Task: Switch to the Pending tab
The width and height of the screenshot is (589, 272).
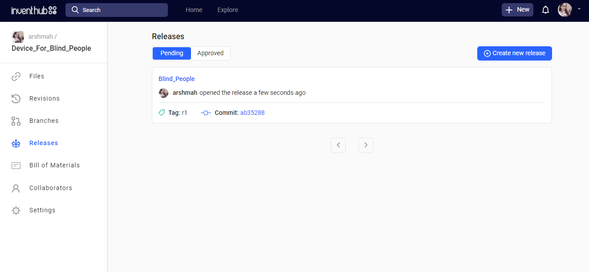Action: point(172,53)
